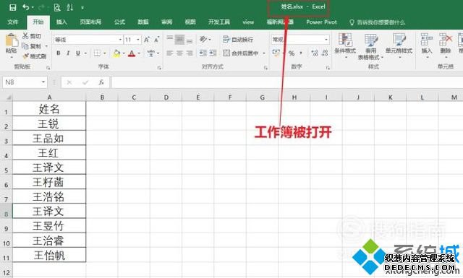This screenshot has width=463, height=278.
Task: Open Conditional Formatting icon
Action: 344,40
